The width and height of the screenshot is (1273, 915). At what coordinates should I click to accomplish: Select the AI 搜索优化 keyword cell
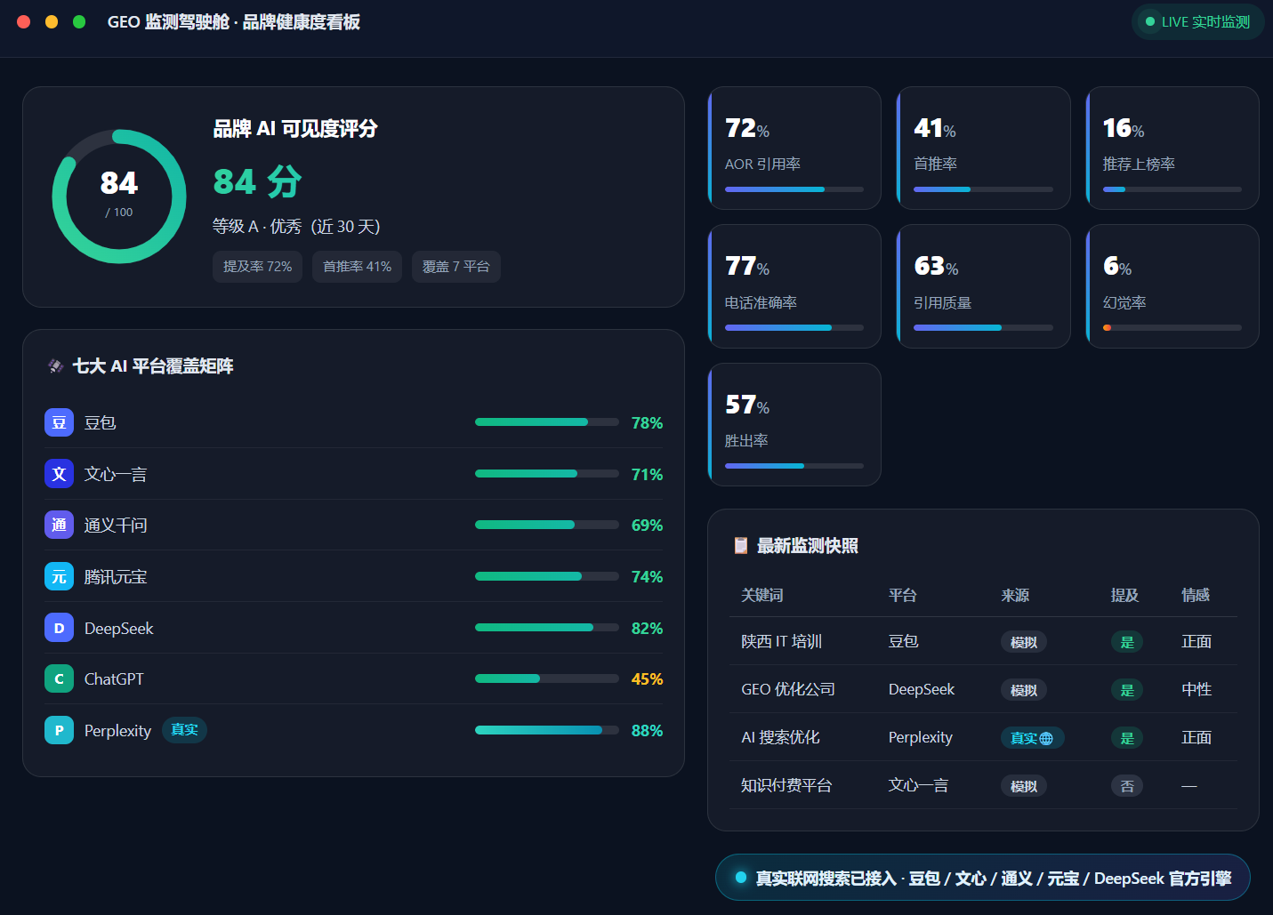pyautogui.click(x=780, y=737)
